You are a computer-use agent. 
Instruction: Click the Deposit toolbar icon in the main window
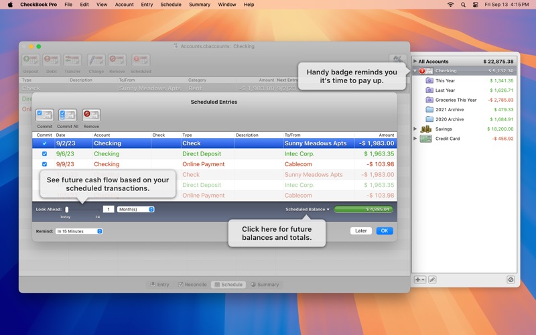(x=31, y=60)
